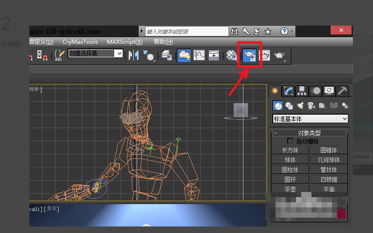Open the MAXScript(X) menu
Screen dimensions: 373x233
(x=124, y=42)
